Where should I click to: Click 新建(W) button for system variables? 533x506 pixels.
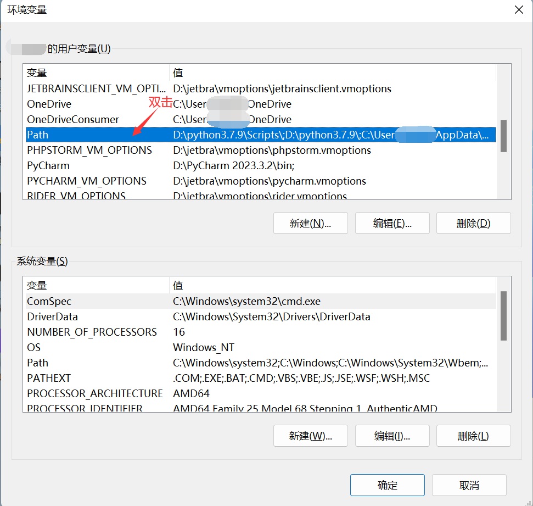coord(310,436)
